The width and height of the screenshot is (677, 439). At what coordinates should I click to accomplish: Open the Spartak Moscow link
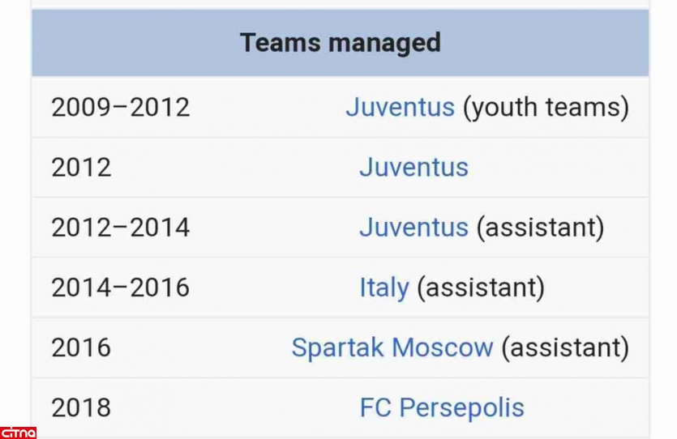(392, 347)
